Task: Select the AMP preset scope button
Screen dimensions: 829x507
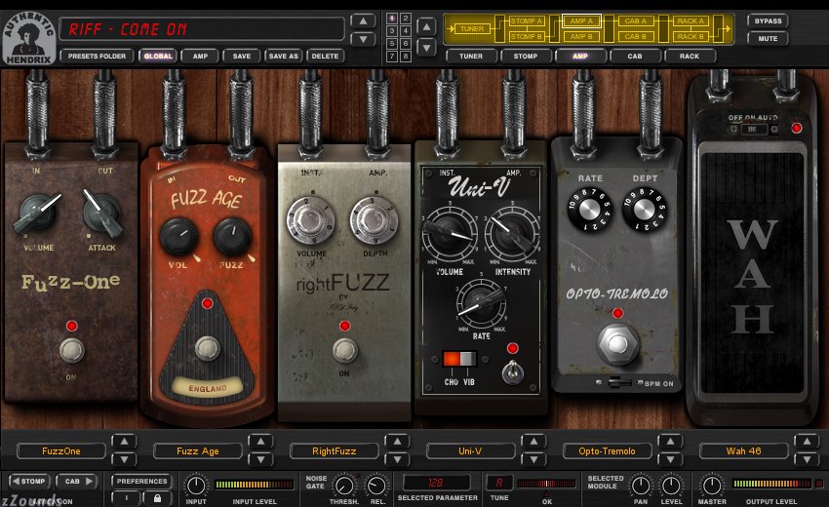Action: (x=200, y=56)
